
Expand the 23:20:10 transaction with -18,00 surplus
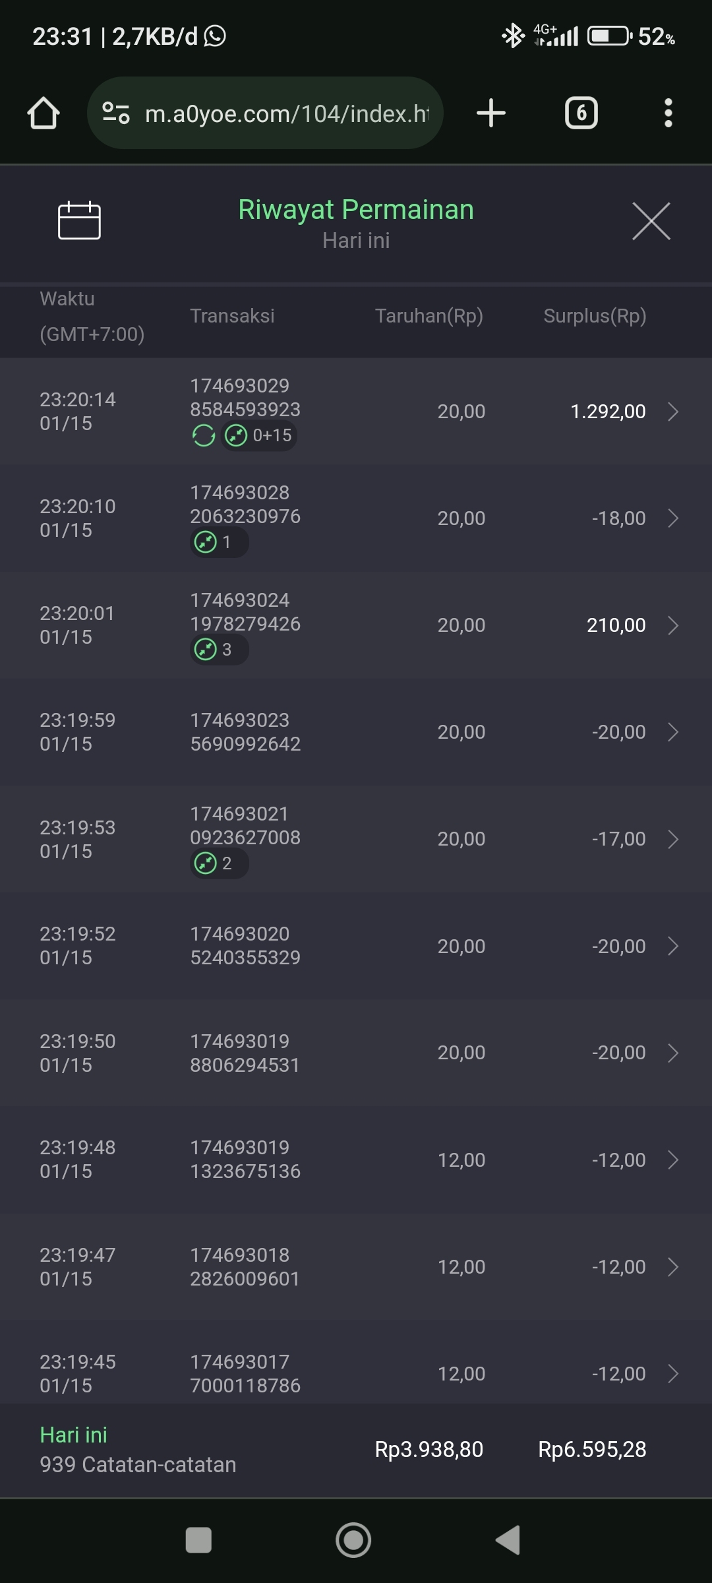pos(672,518)
